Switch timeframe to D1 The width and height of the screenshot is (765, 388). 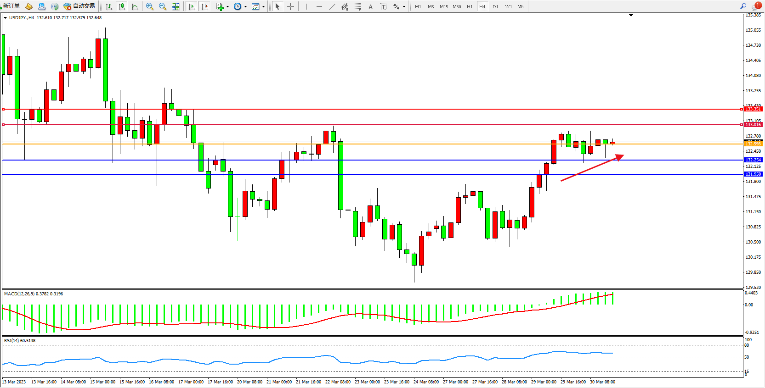495,6
